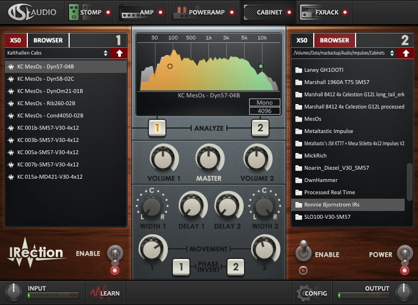Click Analyze button 2
Screen dimensions: 418x305
click(x=260, y=128)
